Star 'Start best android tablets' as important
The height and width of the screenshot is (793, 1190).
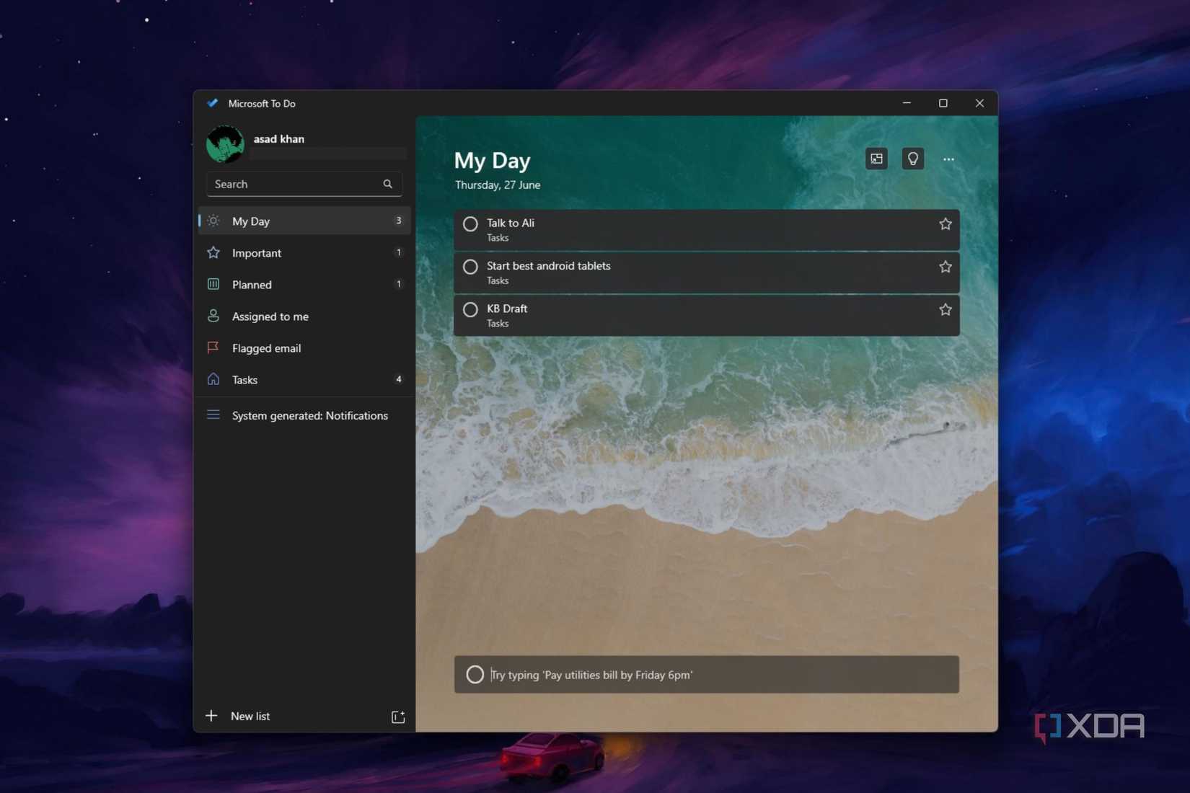click(945, 266)
